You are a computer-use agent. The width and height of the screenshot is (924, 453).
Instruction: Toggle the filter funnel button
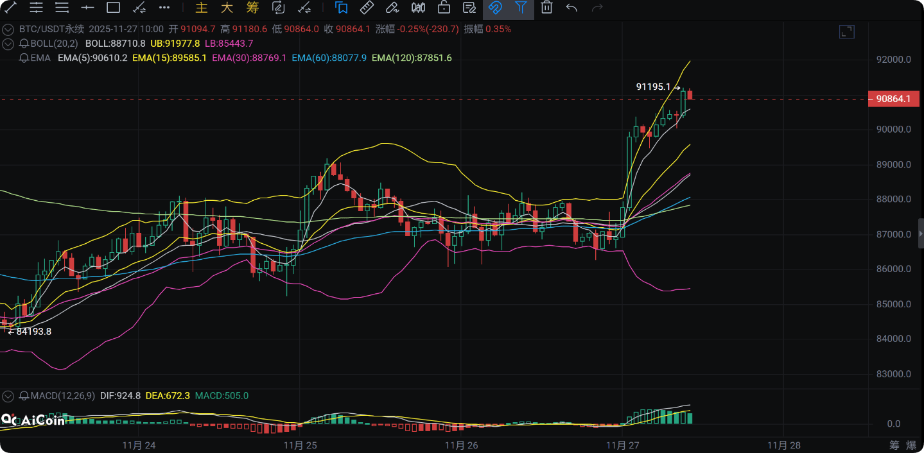[521, 8]
